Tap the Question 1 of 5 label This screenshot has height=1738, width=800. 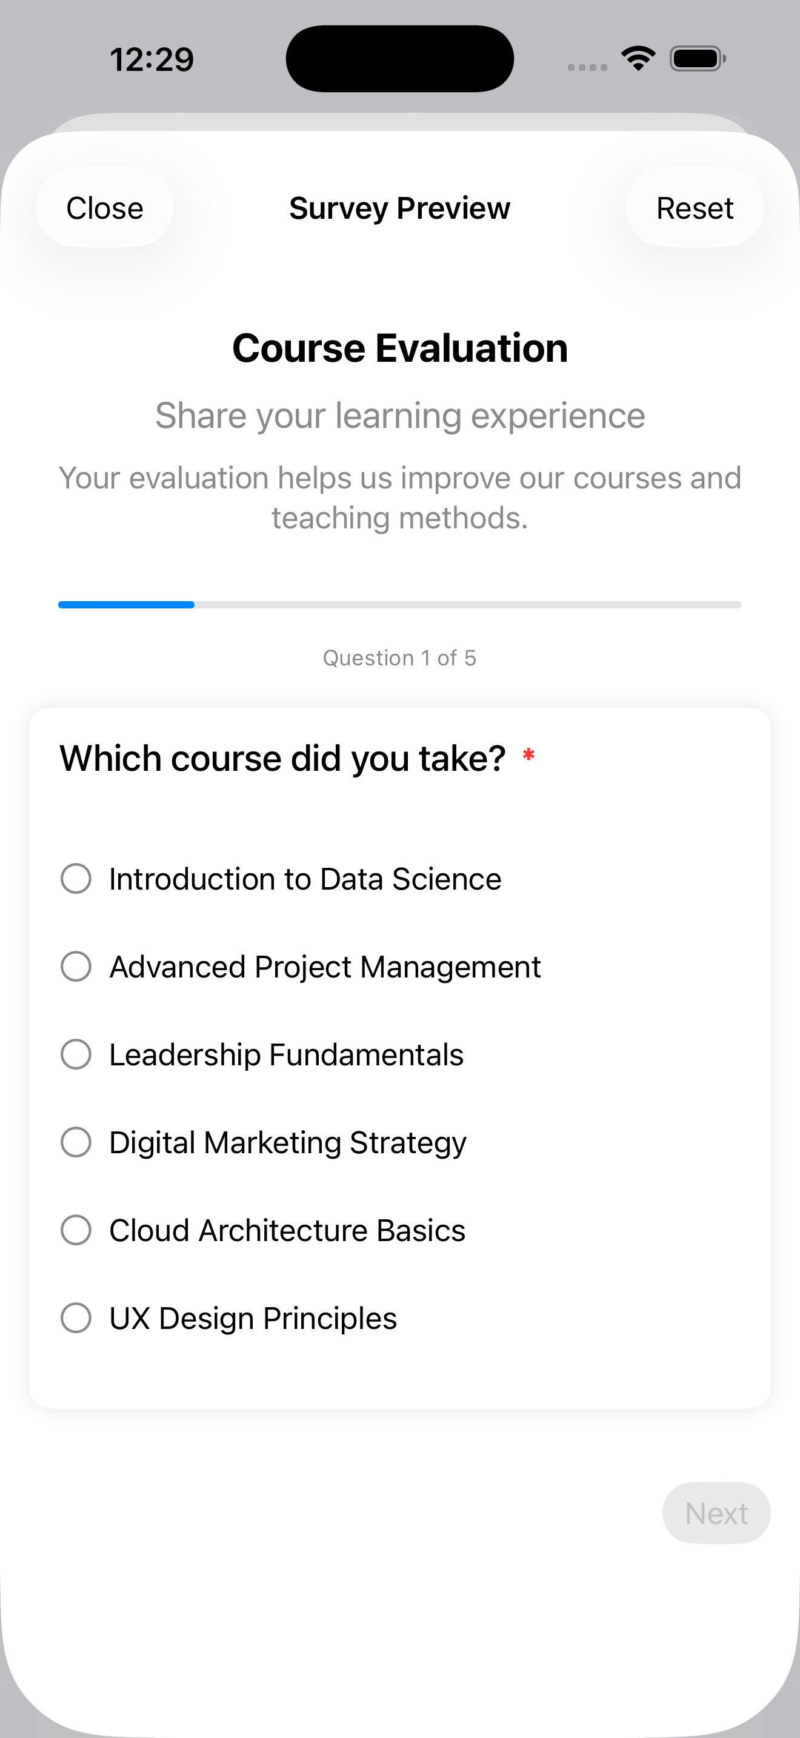399,658
